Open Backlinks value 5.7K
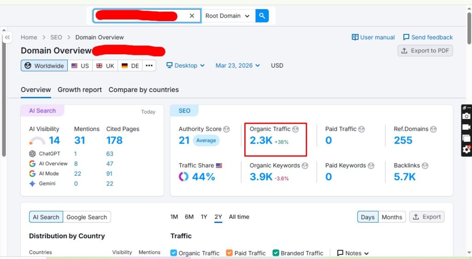472x259 pixels. 405,177
